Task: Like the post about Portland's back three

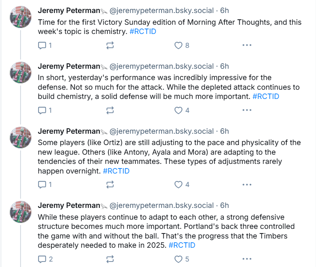Action: pyautogui.click(x=178, y=259)
